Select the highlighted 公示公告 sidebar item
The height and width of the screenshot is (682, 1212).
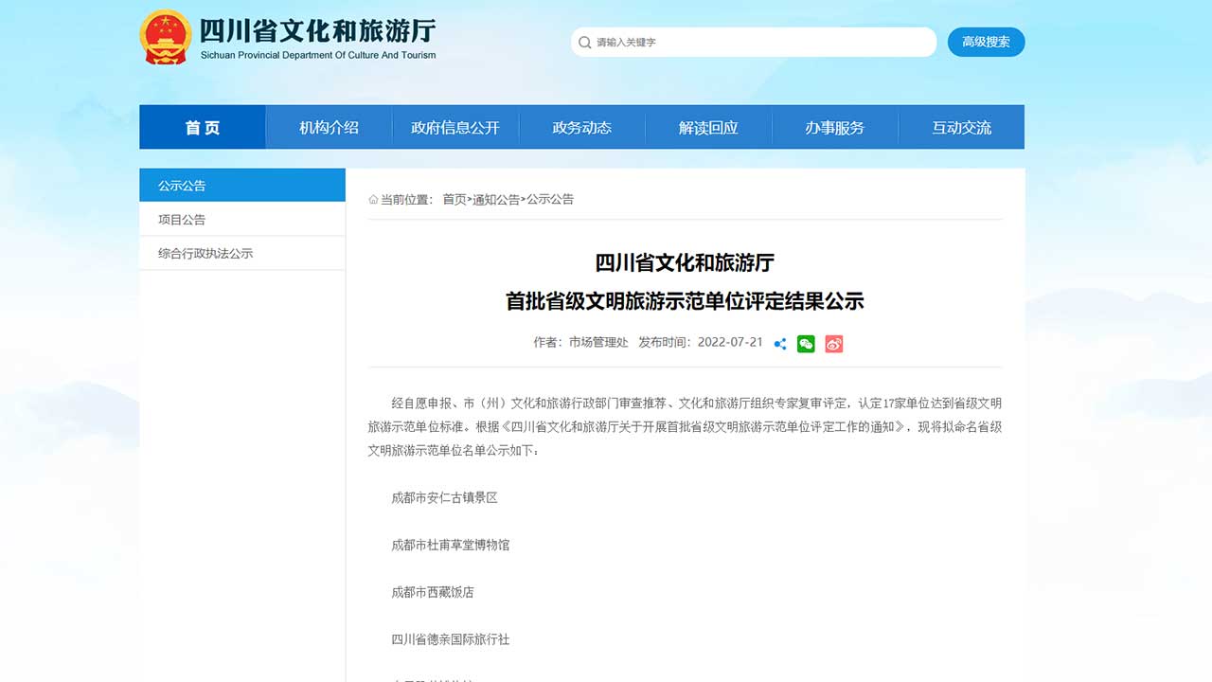click(181, 185)
